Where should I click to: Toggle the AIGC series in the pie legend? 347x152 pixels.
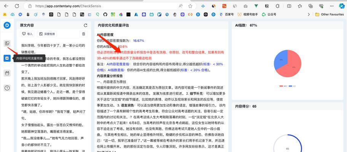[283, 86]
